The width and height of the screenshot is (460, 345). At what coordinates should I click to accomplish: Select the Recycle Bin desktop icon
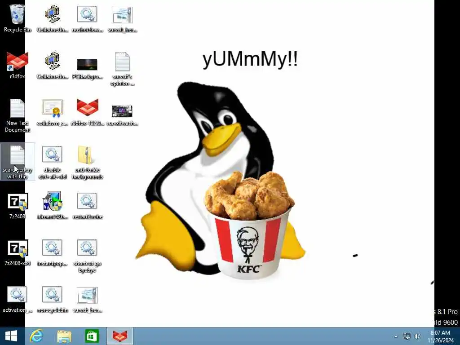click(x=18, y=18)
